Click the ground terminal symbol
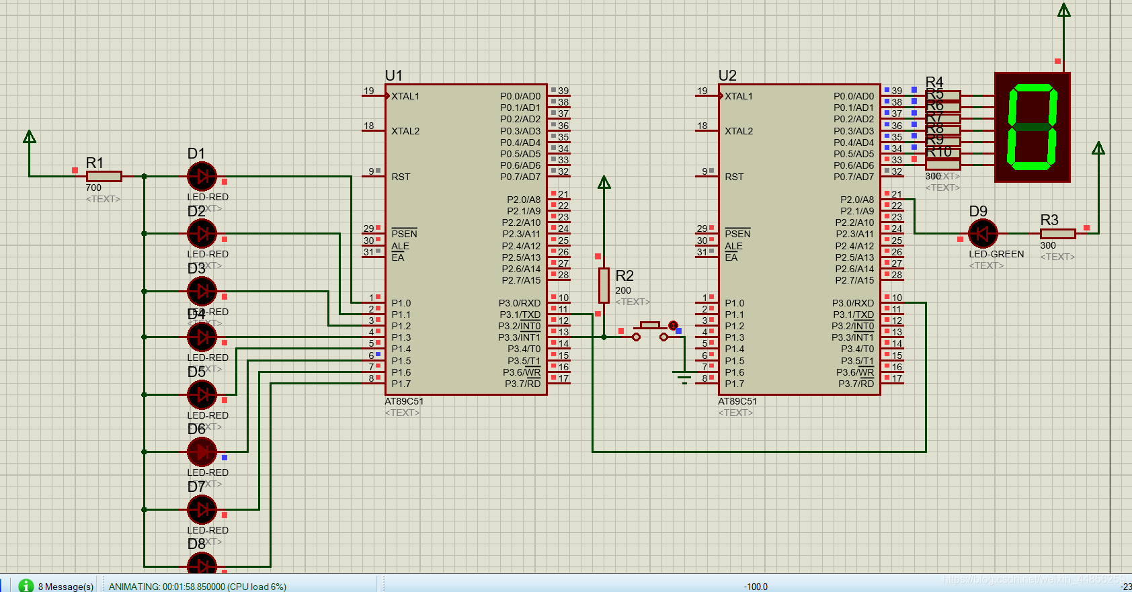1132x592 pixels. [684, 377]
